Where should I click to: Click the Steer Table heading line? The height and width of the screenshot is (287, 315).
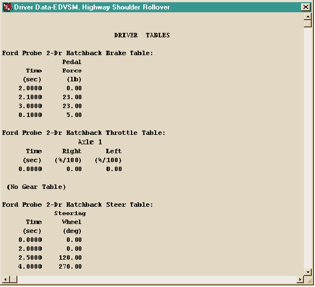click(77, 205)
